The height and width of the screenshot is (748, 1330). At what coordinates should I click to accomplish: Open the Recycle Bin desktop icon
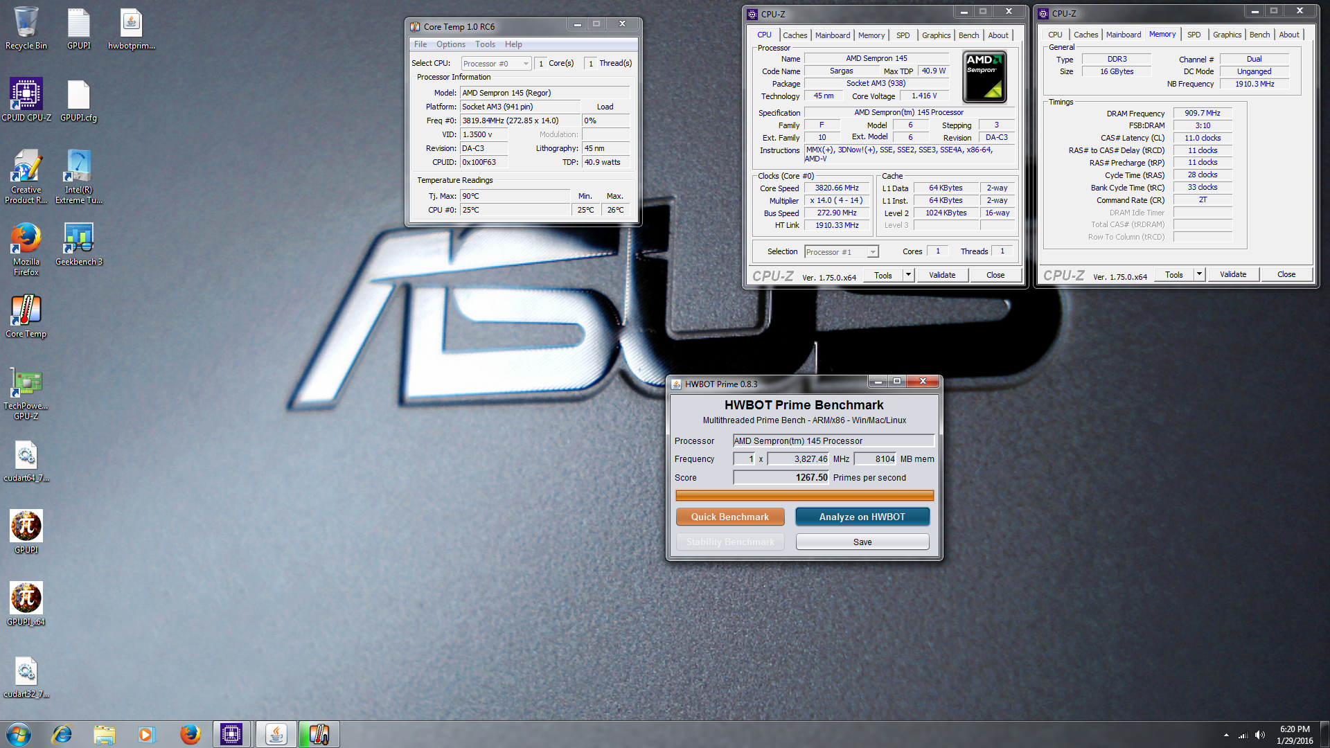click(x=26, y=28)
